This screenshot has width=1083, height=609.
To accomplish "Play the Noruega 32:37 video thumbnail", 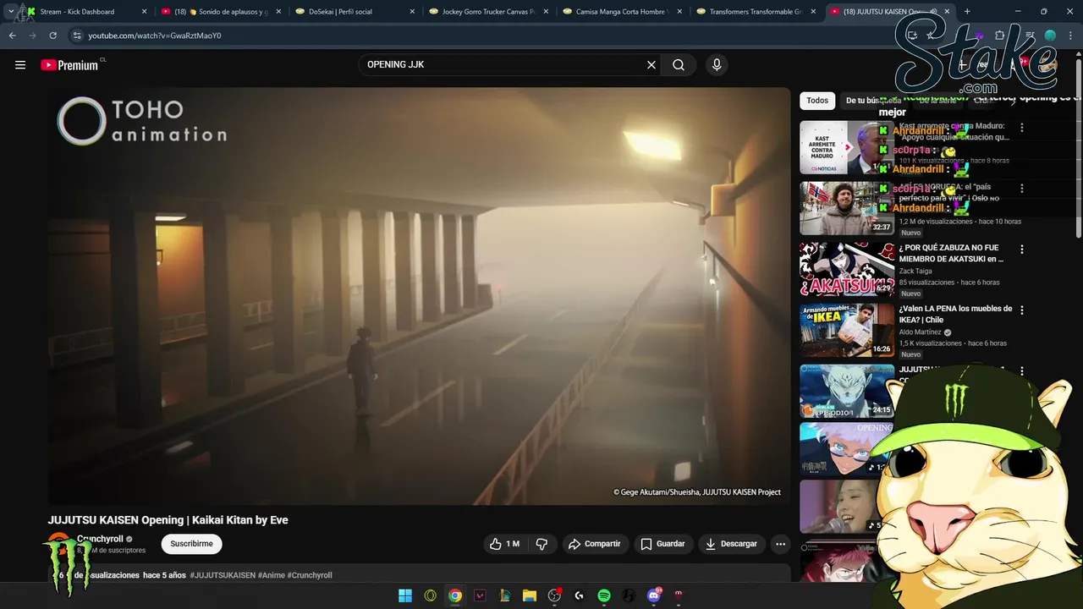I will click(x=846, y=208).
